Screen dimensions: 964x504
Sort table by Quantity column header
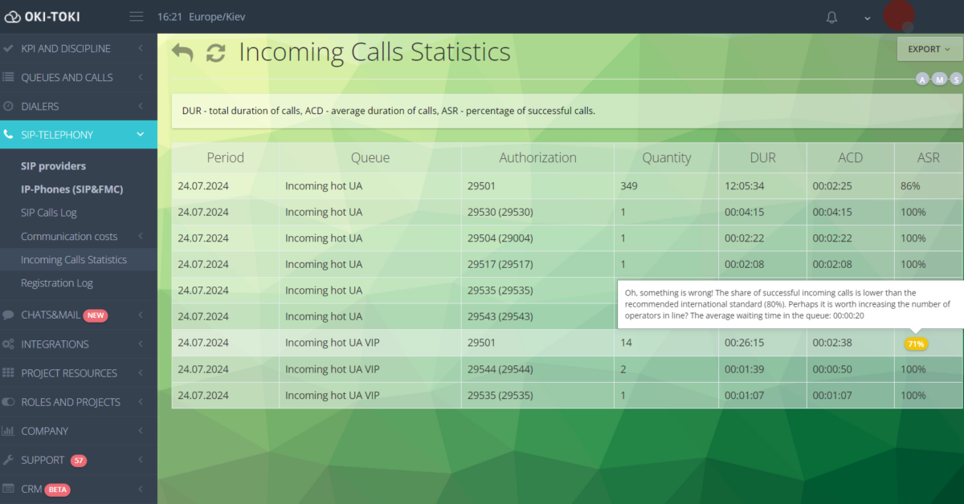(666, 158)
